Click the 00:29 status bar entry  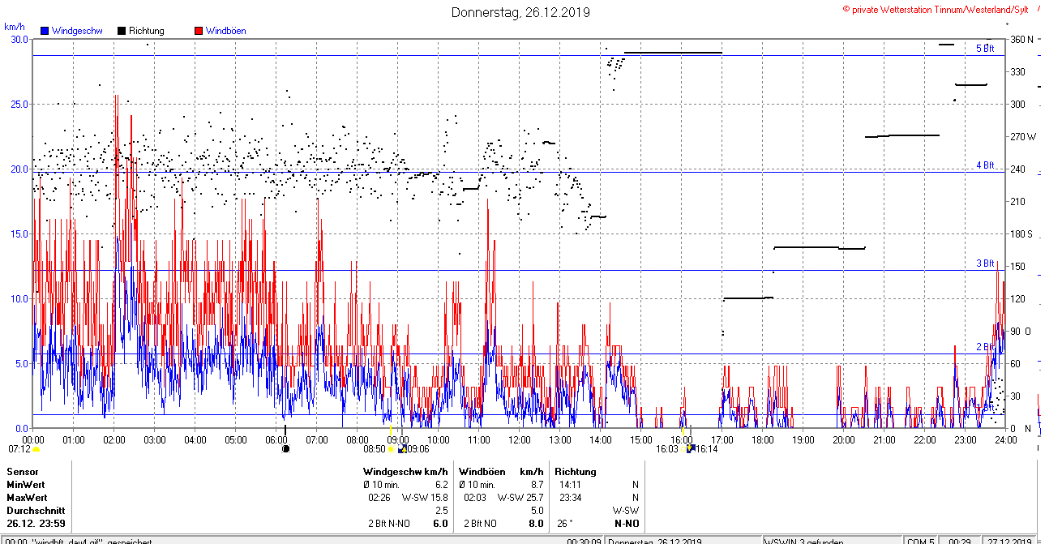959,541
